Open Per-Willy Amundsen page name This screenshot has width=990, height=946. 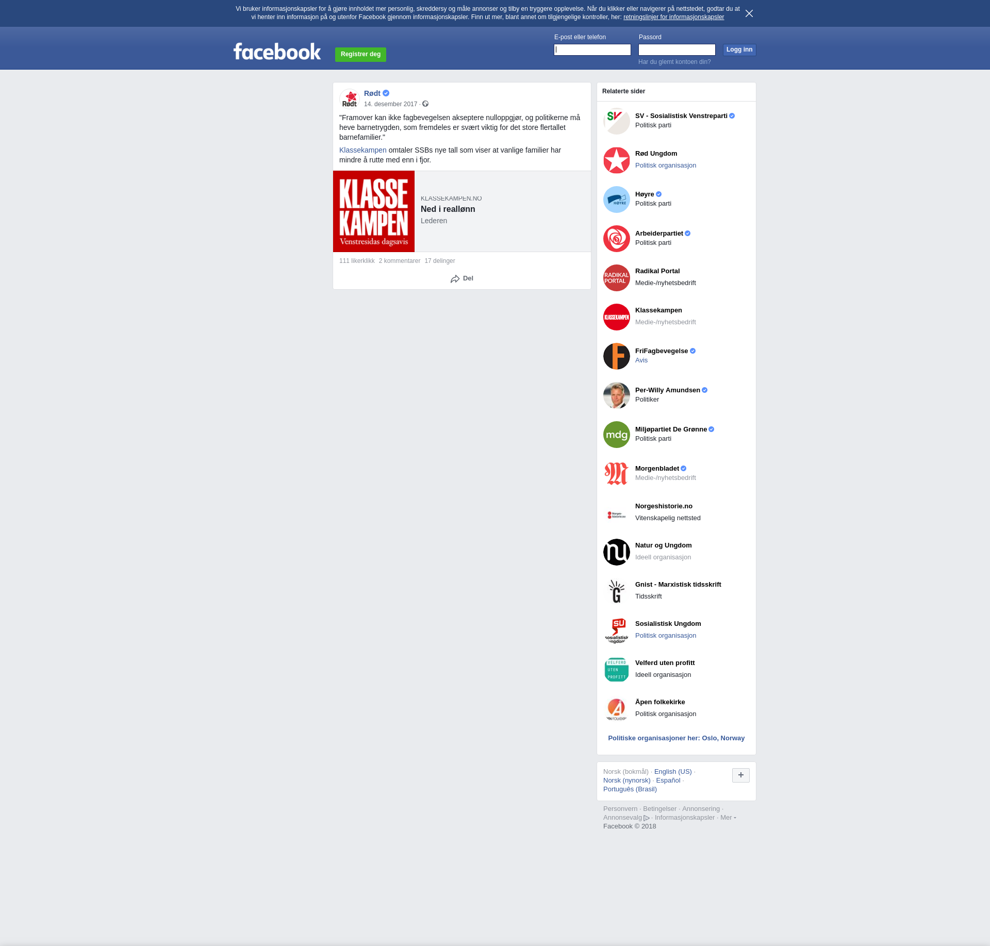668,390
